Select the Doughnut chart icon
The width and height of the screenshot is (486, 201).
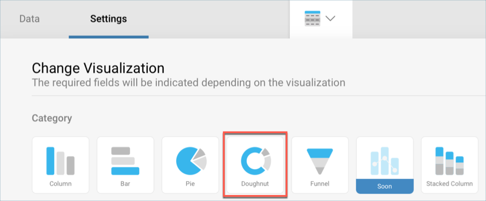(x=256, y=160)
